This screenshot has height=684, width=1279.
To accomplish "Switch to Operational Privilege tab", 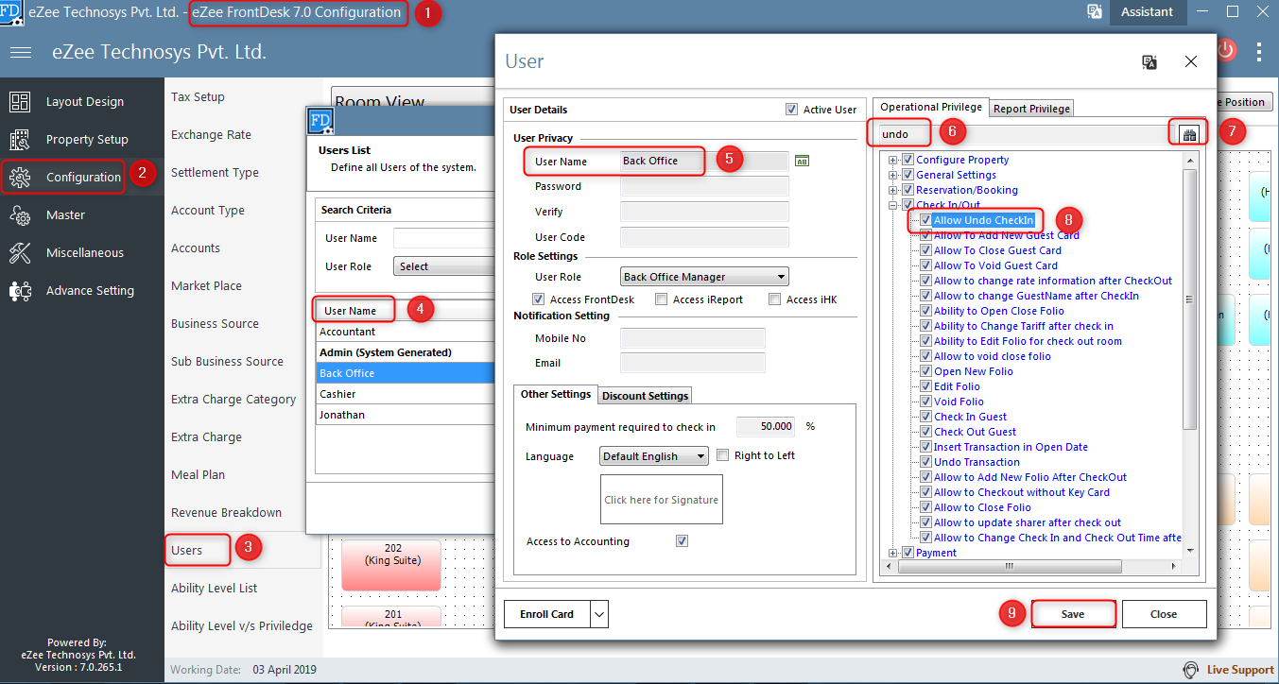I will [x=931, y=108].
